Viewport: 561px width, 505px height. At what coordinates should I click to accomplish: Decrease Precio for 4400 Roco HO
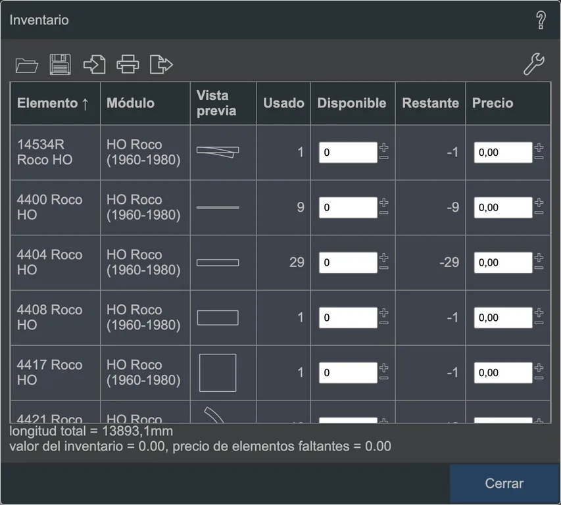click(x=539, y=213)
